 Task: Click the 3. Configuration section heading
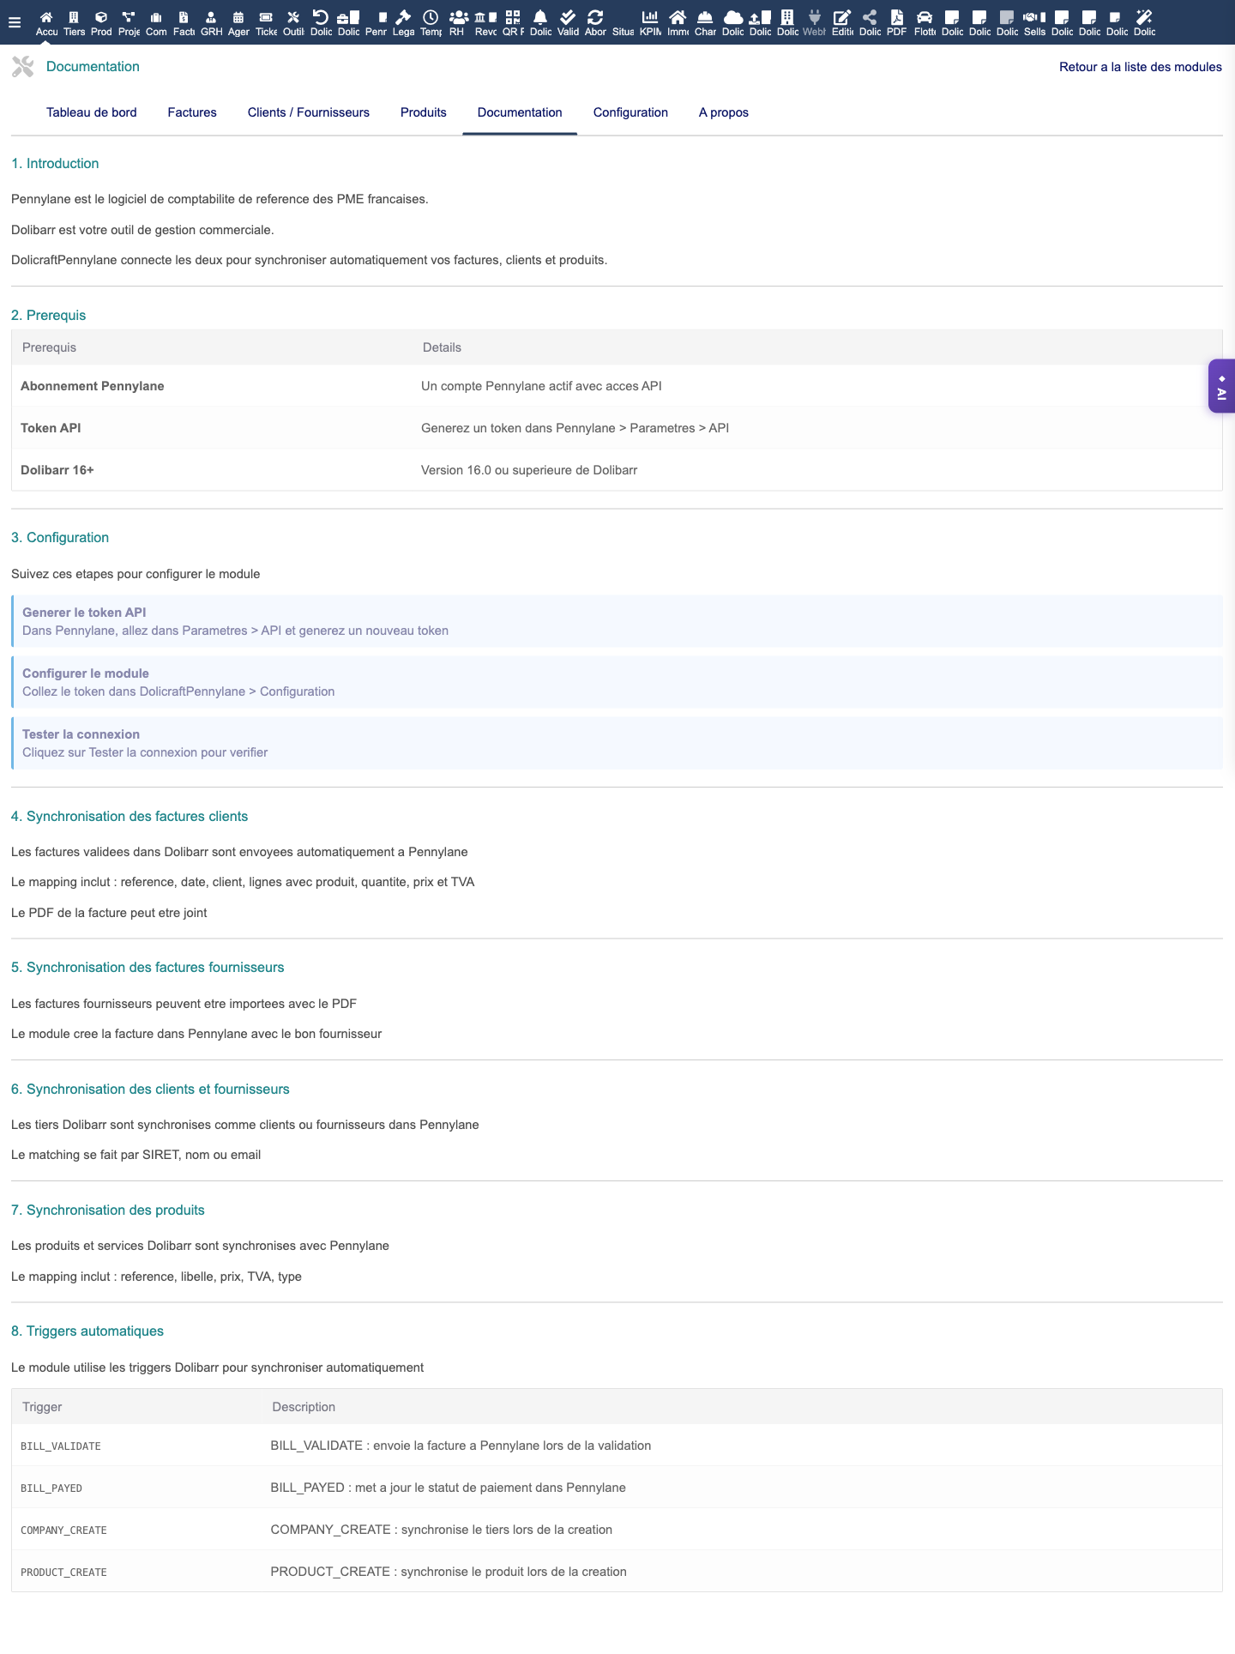coord(60,538)
